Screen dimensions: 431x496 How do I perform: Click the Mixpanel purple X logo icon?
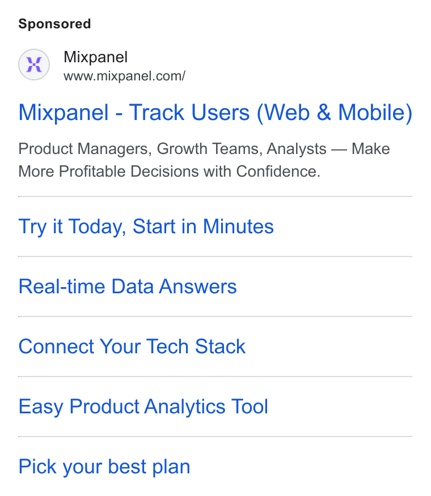34,65
